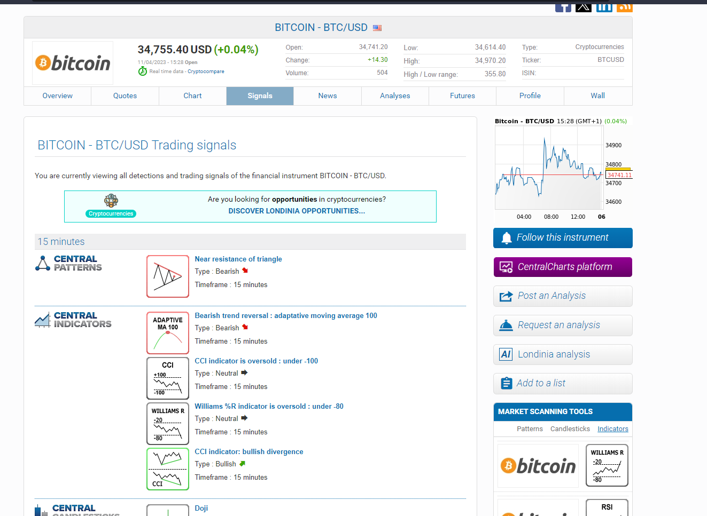Switch to the Chart tab
Image resolution: width=707 pixels, height=516 pixels.
click(x=192, y=96)
